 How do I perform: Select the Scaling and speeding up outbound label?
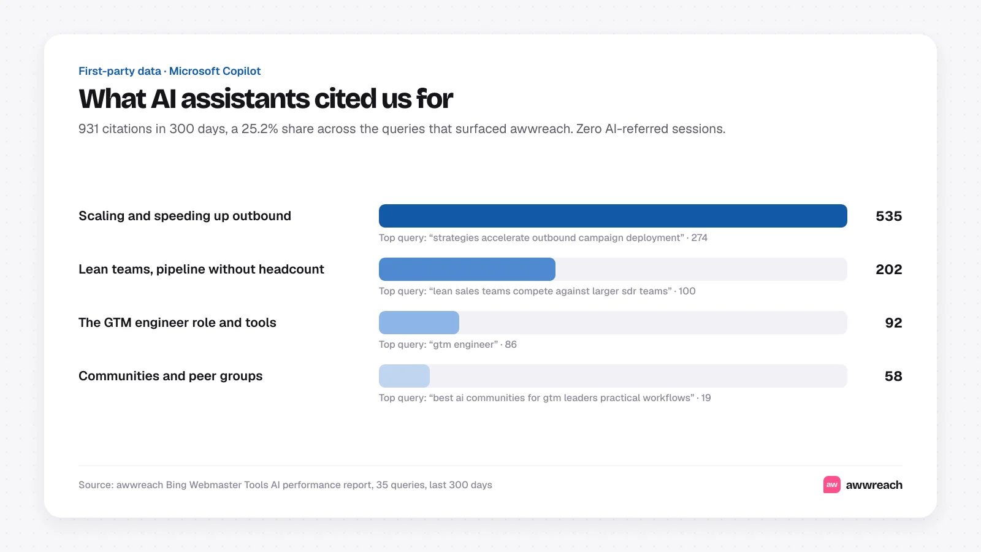pyautogui.click(x=185, y=216)
